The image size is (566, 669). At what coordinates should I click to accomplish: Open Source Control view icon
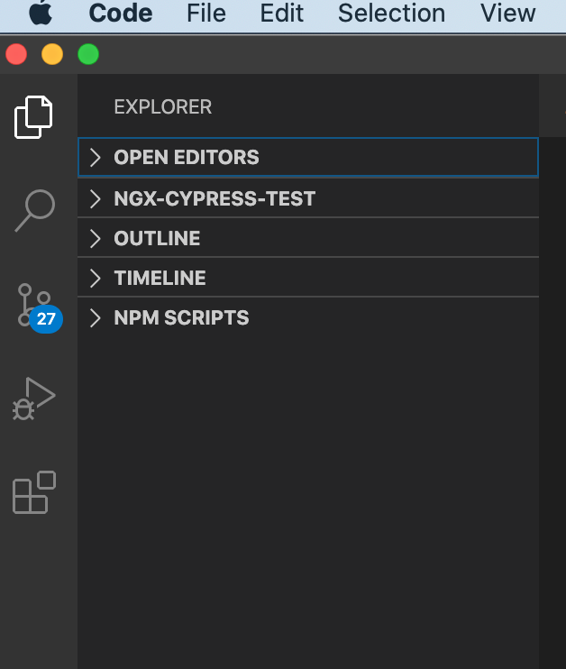(x=36, y=306)
